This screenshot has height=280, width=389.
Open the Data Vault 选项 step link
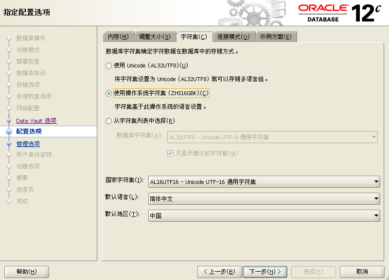coord(36,121)
